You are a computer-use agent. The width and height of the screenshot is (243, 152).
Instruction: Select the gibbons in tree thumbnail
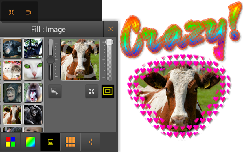click(33, 49)
